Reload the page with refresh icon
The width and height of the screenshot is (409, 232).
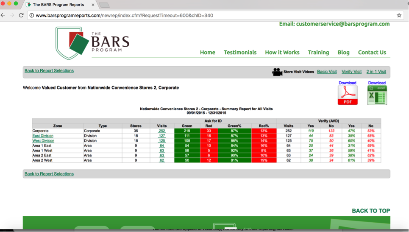21,15
